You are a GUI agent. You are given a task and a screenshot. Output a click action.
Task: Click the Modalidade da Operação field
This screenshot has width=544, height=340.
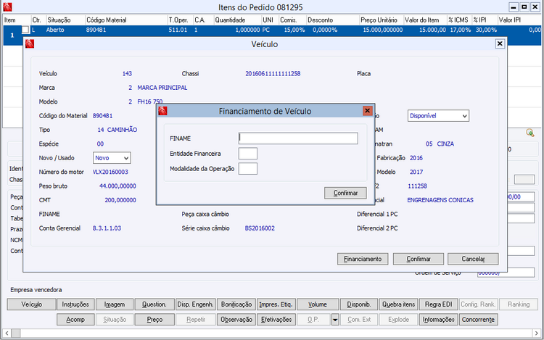click(x=248, y=169)
